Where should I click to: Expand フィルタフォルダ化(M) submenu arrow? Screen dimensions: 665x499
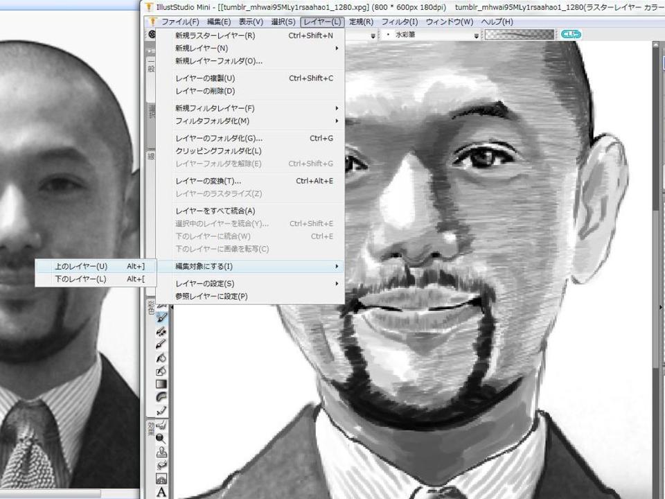[x=337, y=121]
